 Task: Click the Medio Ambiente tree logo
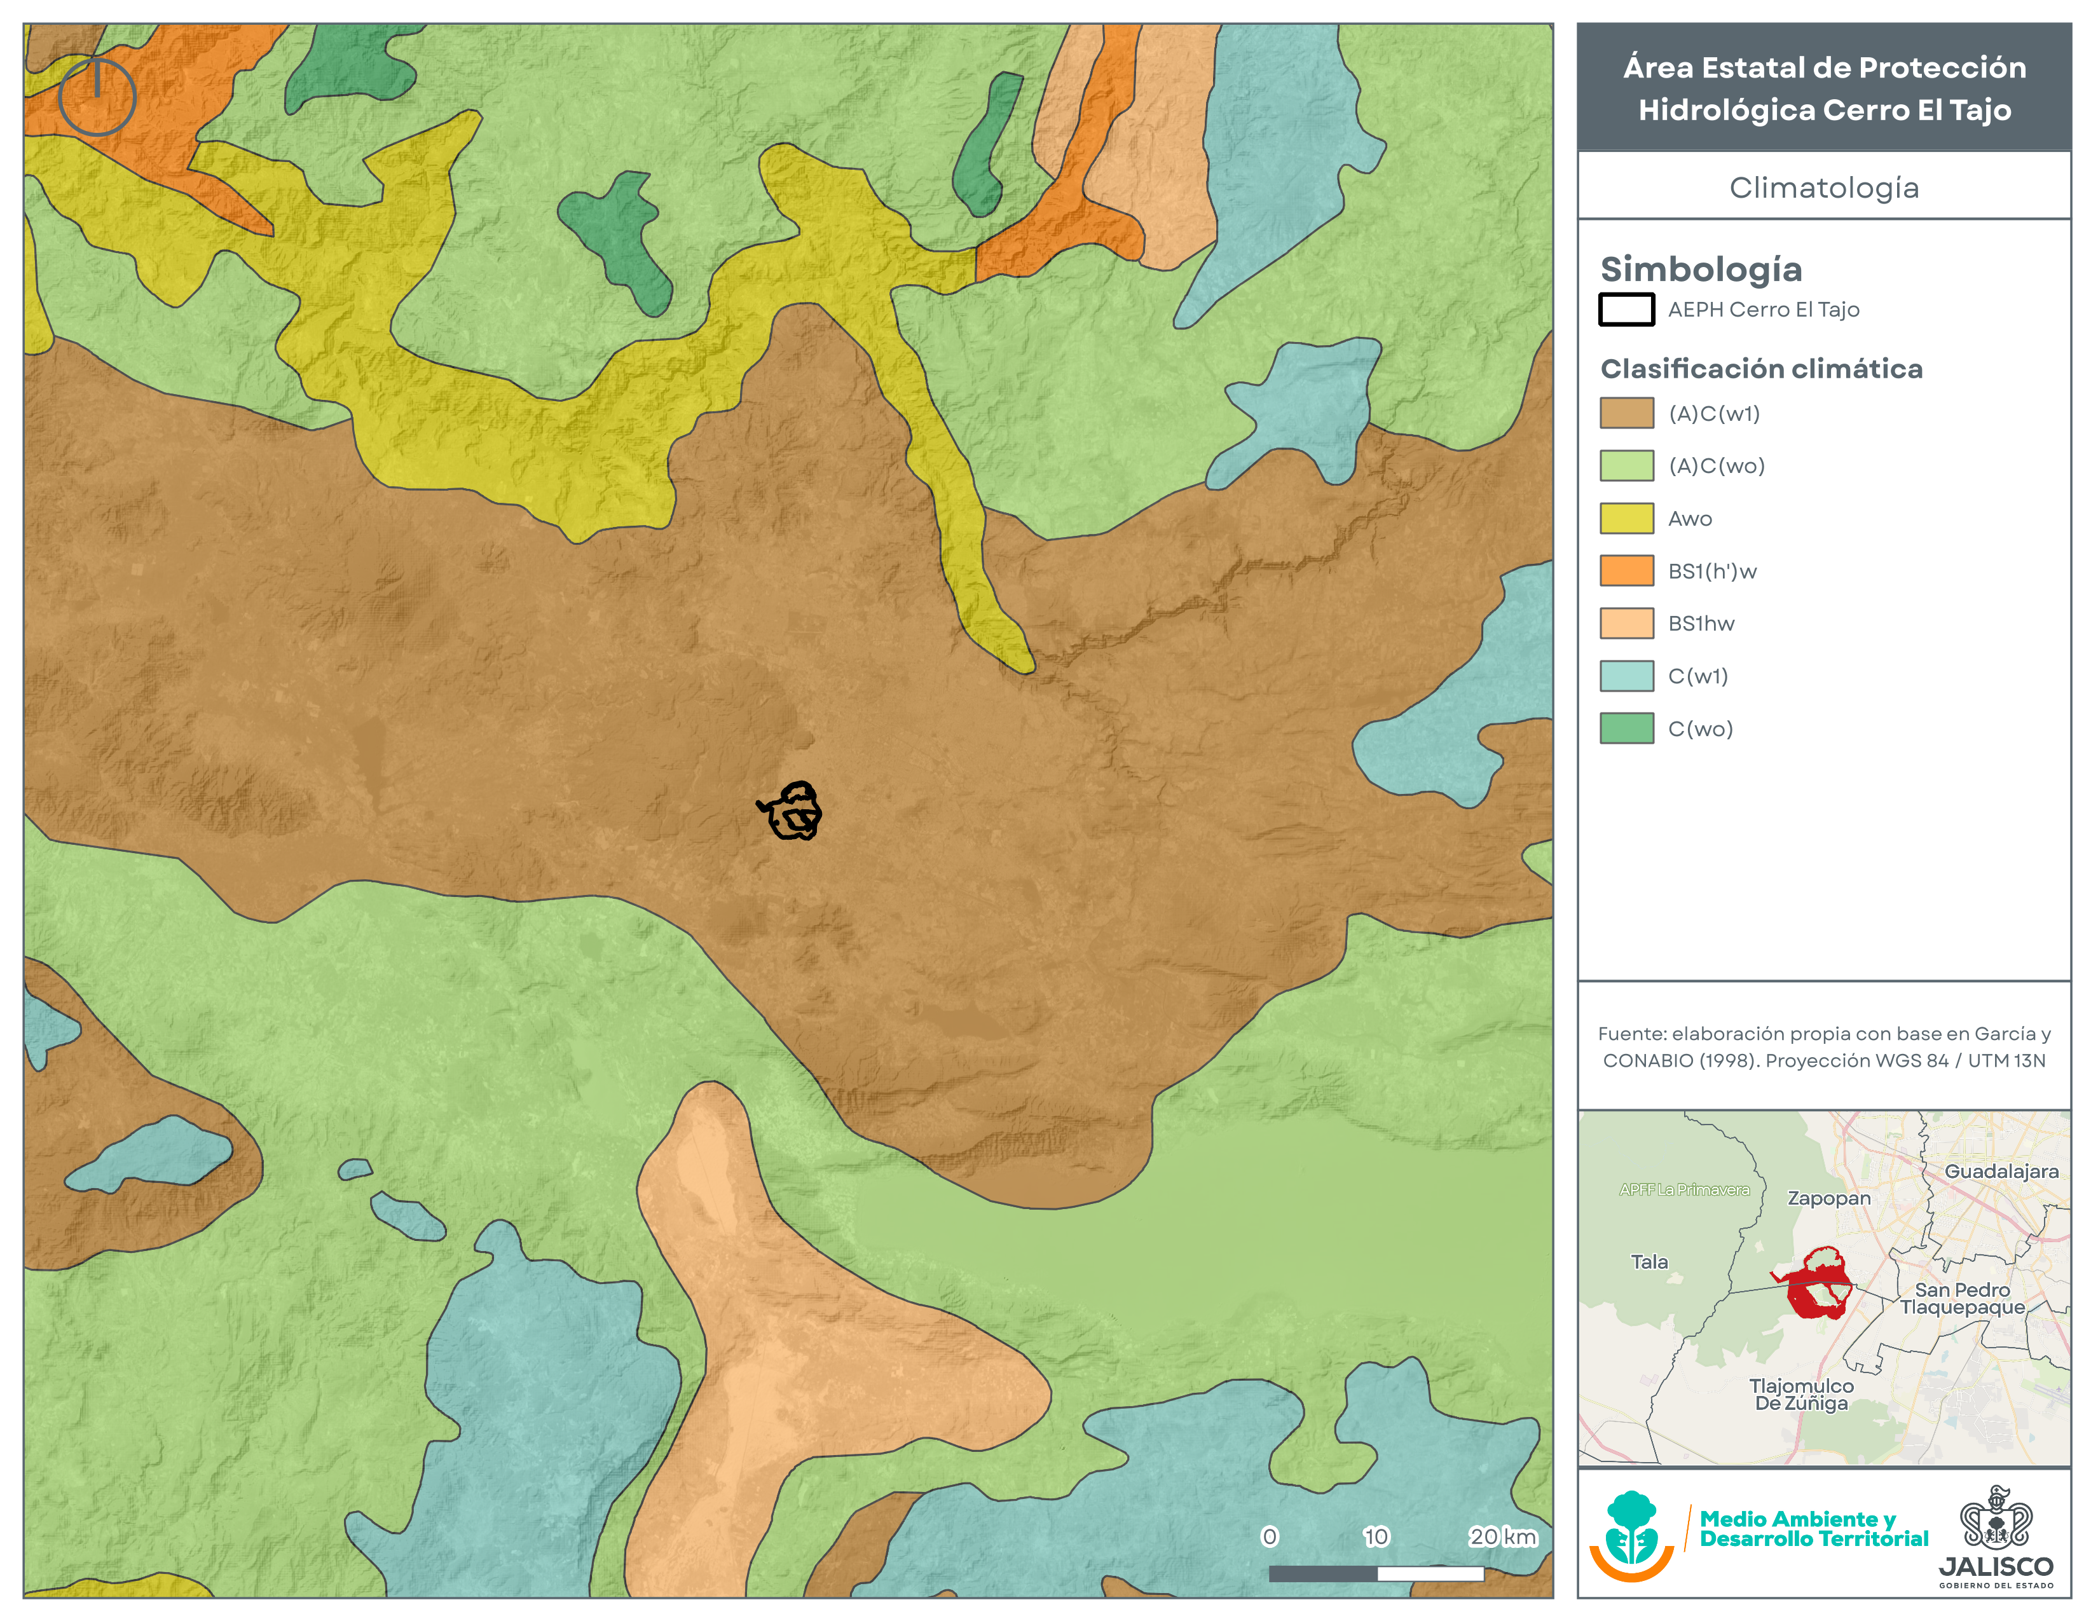coord(1631,1535)
